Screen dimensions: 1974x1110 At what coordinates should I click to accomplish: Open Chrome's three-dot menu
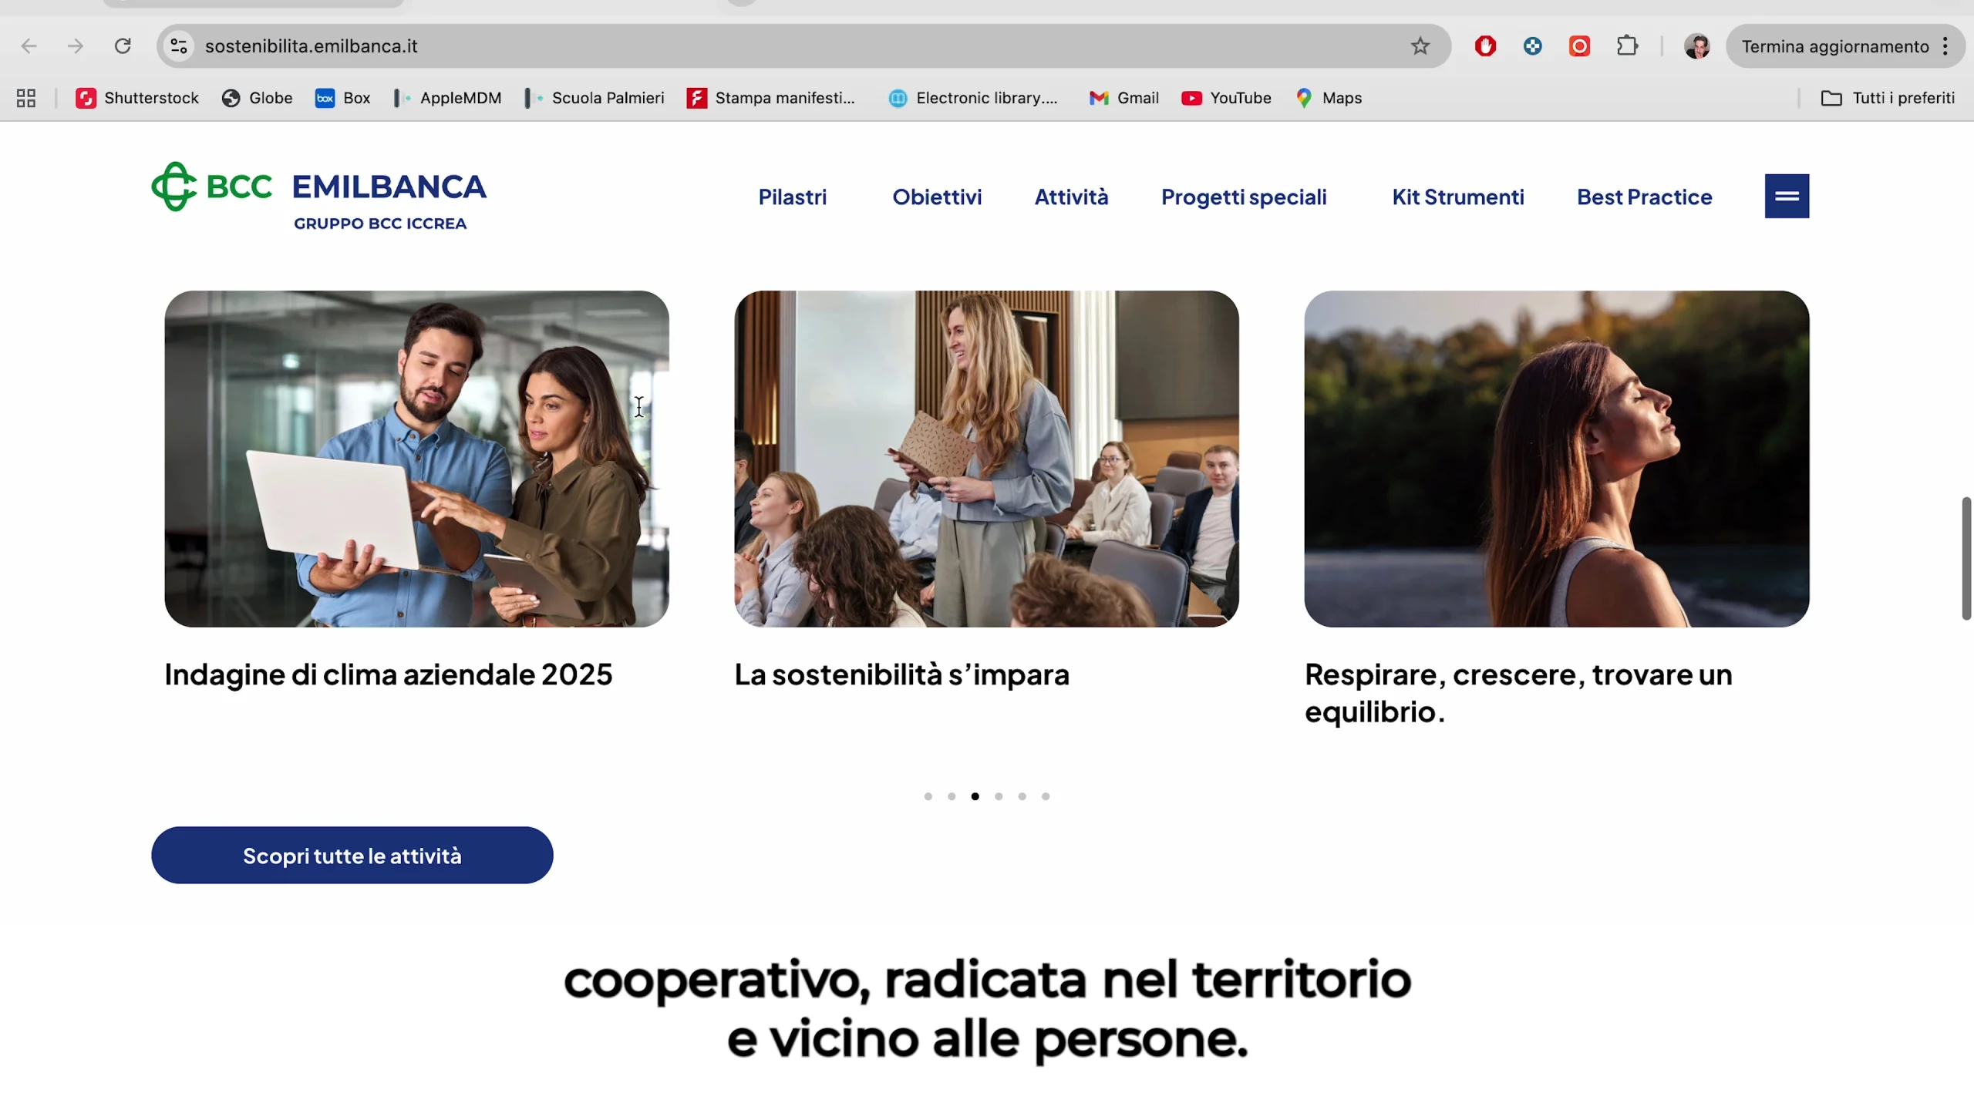click(x=1945, y=46)
